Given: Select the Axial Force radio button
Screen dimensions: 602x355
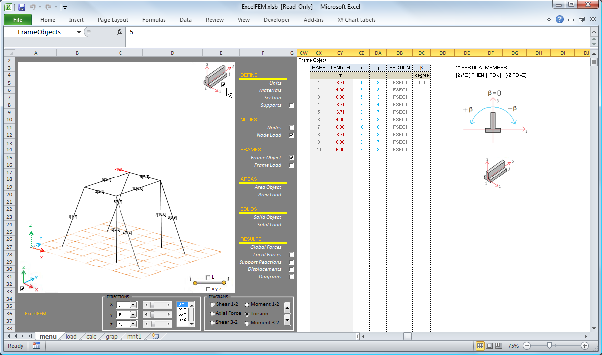Looking at the screenshot, I should pyautogui.click(x=213, y=314).
